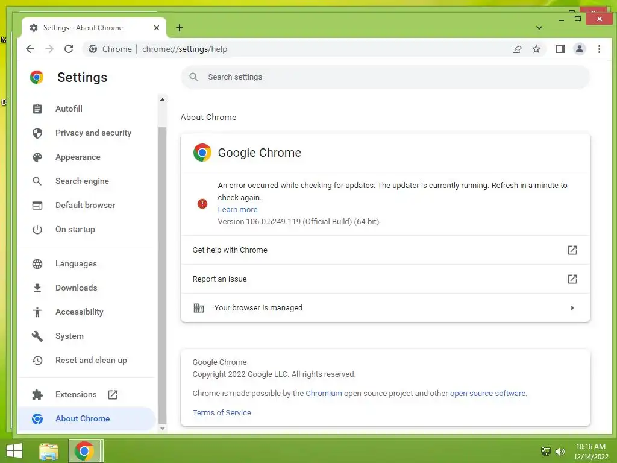This screenshot has width=617, height=463.
Task: Open a new tab with plus button
Action: point(180,28)
